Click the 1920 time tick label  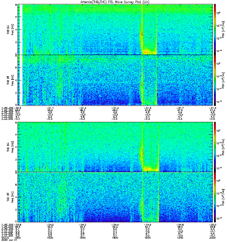(147, 238)
